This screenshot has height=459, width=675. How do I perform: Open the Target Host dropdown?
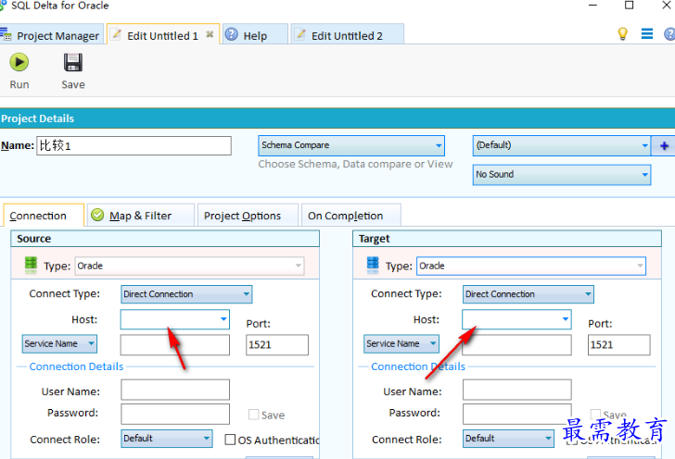point(516,319)
